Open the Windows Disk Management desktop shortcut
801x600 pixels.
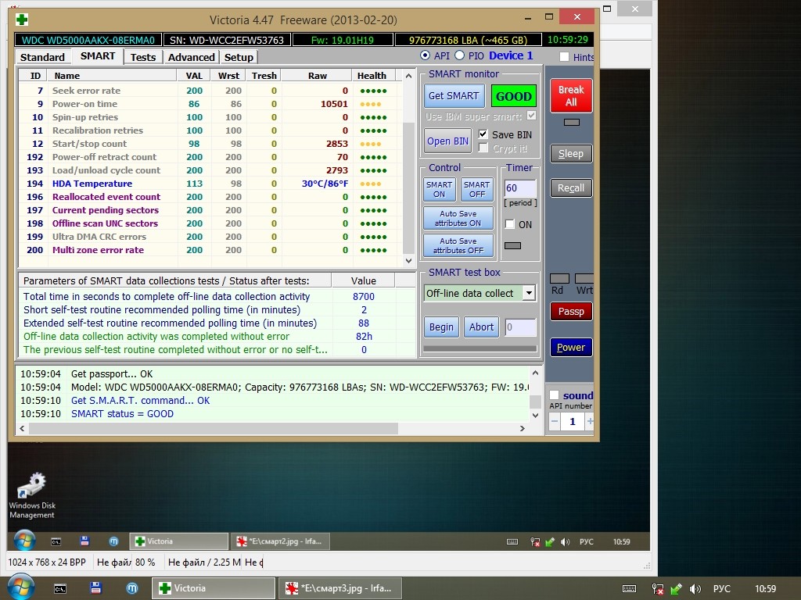point(31,496)
